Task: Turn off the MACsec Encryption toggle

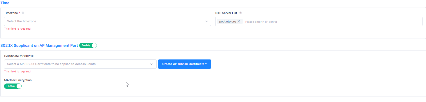Action: point(13,86)
